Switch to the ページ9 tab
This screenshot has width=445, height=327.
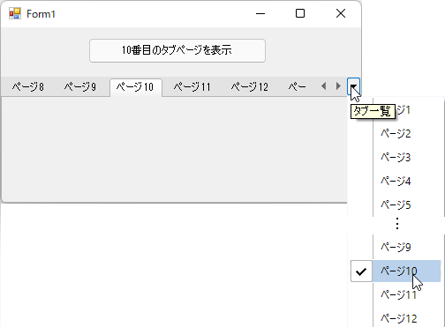click(80, 87)
